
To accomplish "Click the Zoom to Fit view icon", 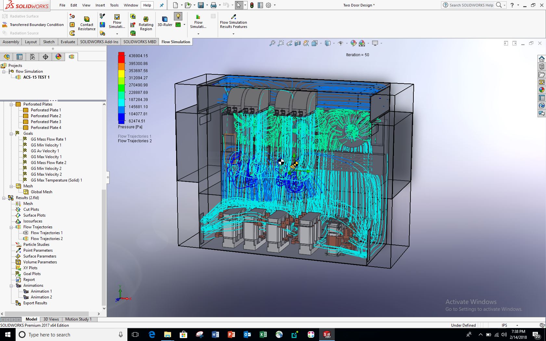I will coord(272,43).
